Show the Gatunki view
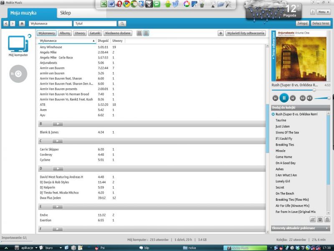Screen dimensions: 334x251 (95, 33)
